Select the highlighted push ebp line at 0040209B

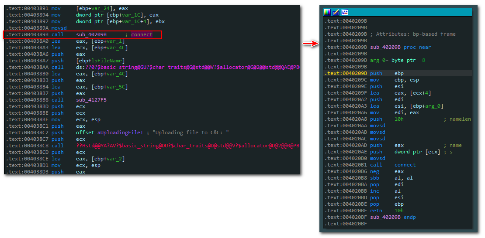tap(398, 73)
